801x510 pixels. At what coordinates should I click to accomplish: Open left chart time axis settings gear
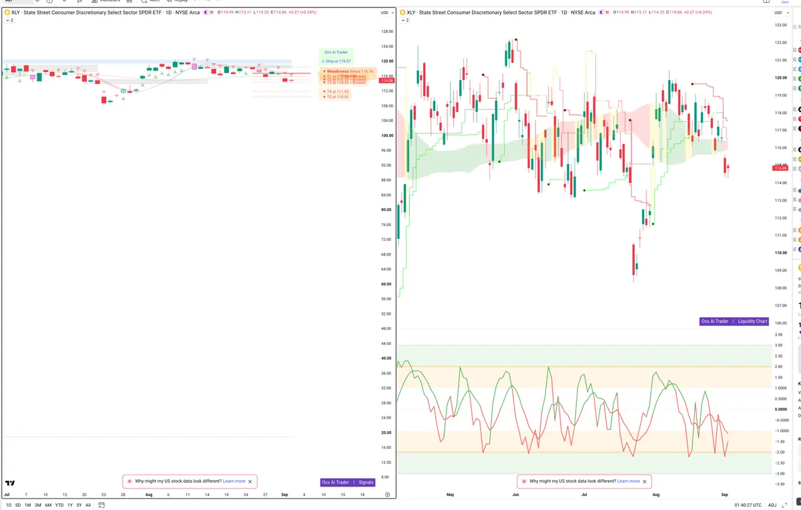coord(387,495)
